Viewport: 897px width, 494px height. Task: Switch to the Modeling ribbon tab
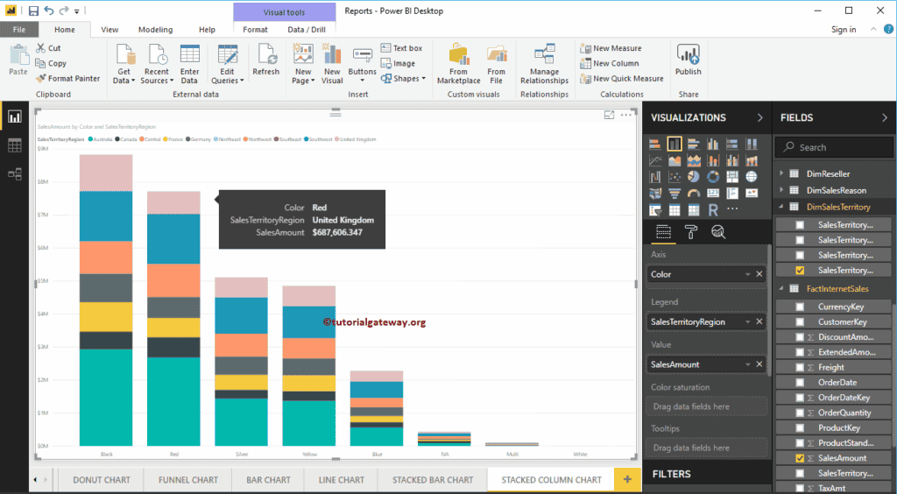click(x=156, y=30)
